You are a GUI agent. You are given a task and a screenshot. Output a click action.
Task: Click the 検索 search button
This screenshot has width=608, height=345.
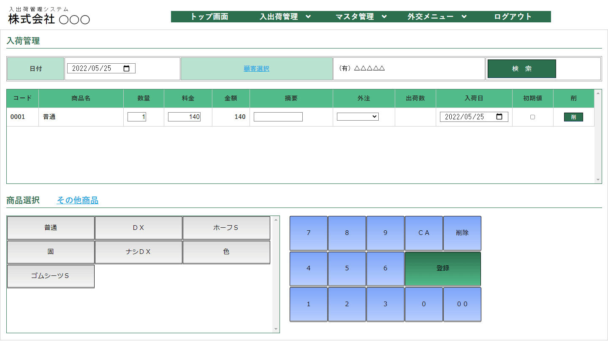point(521,69)
